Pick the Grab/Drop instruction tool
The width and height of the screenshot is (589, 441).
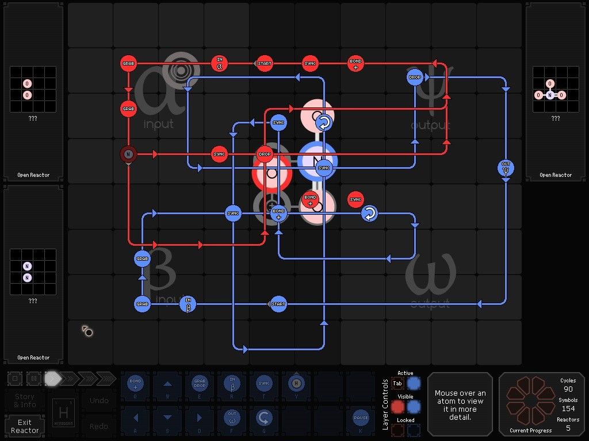(x=200, y=384)
